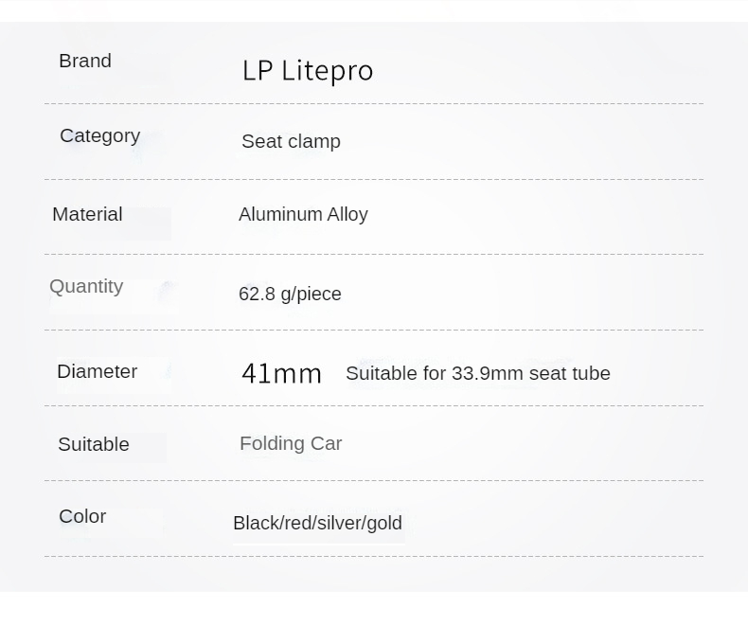Select the LP Litepro brand name

coord(308,71)
